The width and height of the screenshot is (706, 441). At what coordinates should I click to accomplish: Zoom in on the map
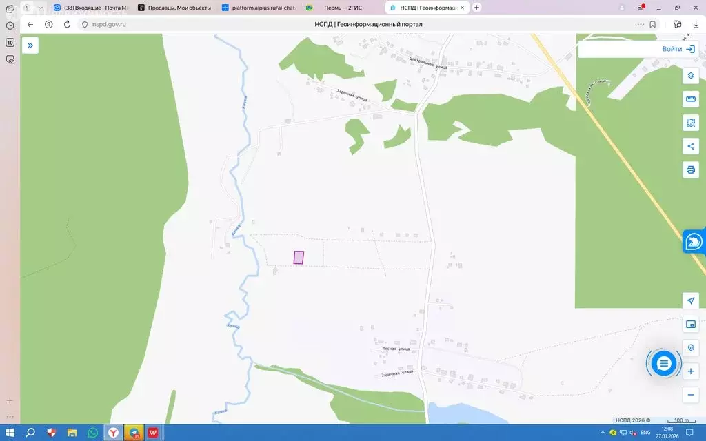[x=690, y=371]
